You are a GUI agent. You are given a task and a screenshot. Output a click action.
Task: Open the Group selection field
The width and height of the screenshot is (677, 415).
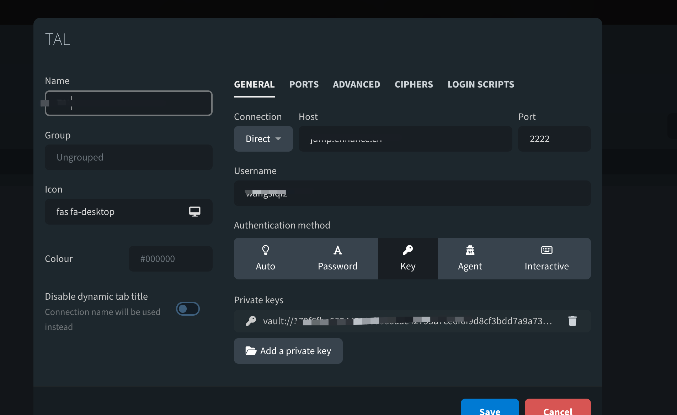[128, 157]
